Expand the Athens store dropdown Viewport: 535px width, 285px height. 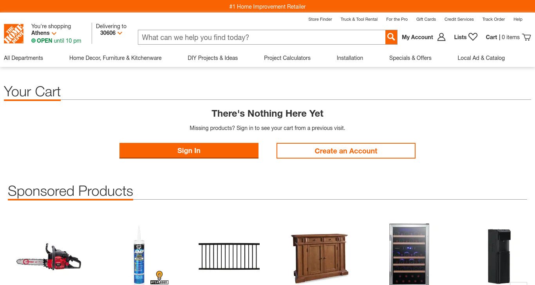point(54,33)
